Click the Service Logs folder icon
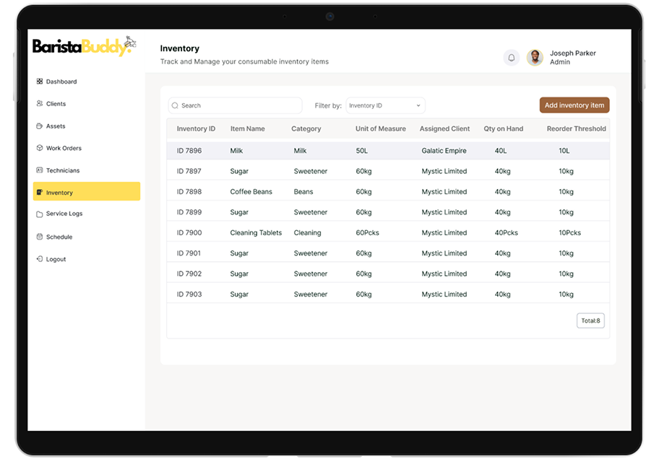The image size is (646, 459). click(40, 214)
